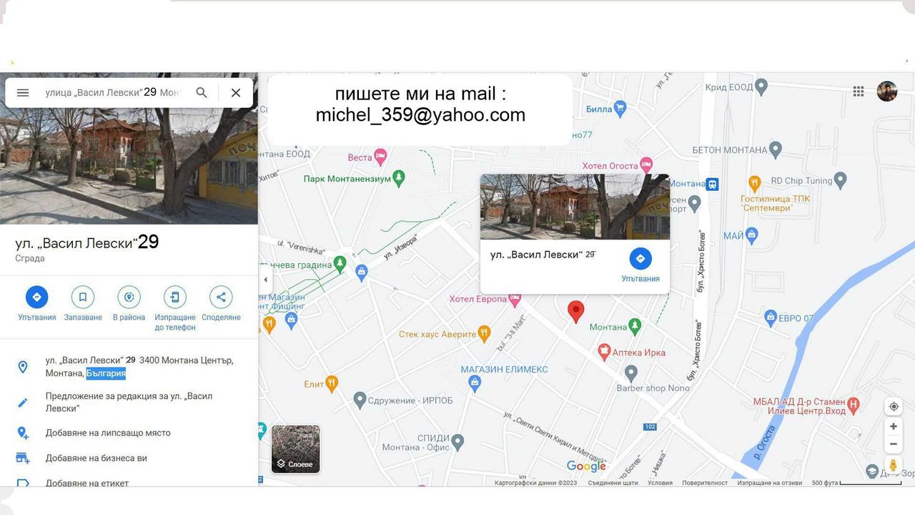
Task: Click the red location pin on map
Action: coord(575,312)
